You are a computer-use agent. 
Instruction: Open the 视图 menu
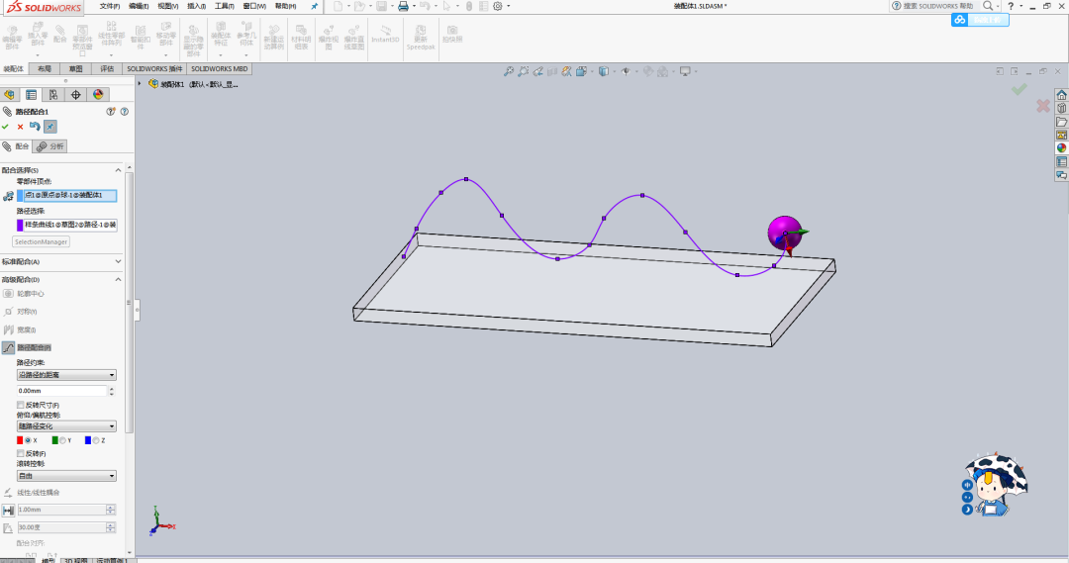(x=167, y=6)
